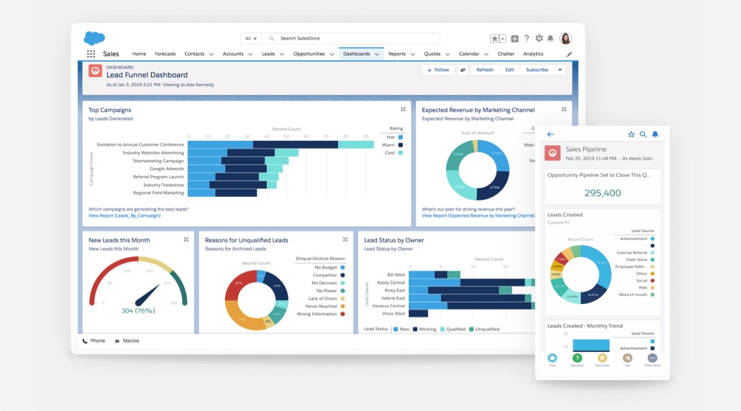
Task: Tap the star icon in mobile panel
Action: pos(631,134)
